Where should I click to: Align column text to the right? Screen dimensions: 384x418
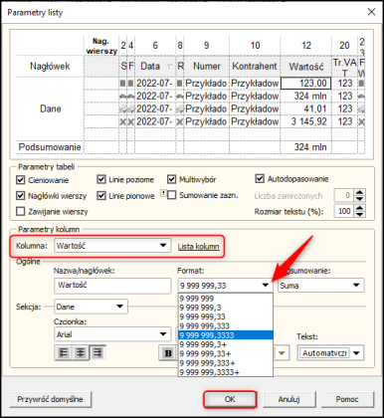point(97,352)
